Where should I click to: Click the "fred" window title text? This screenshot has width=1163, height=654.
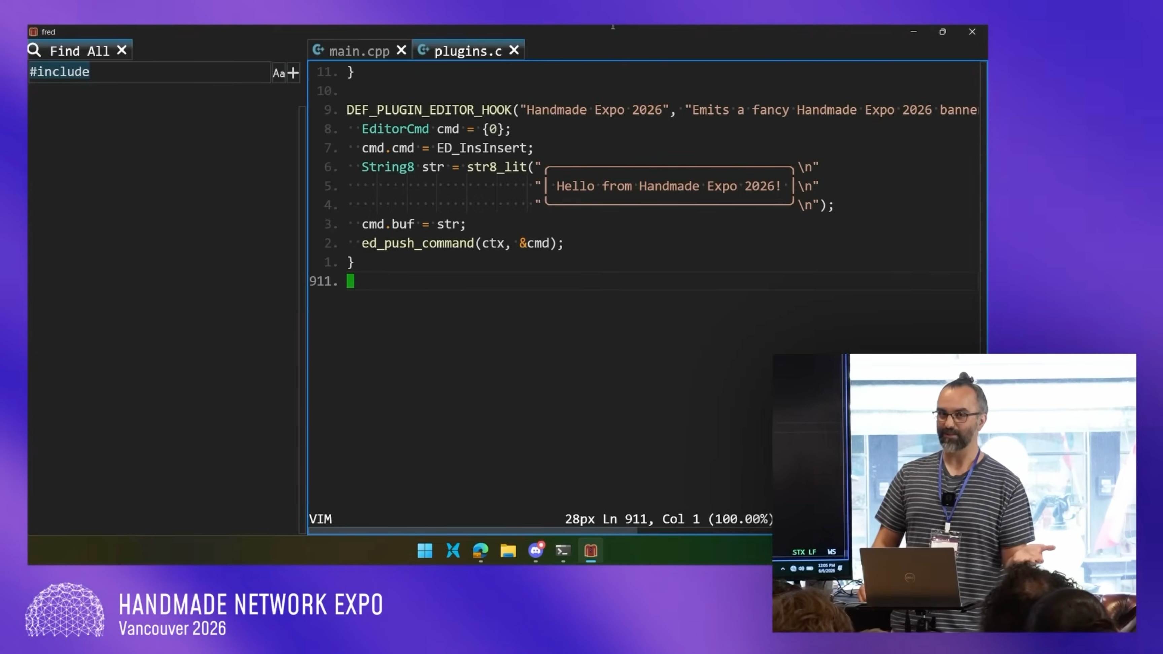point(48,32)
